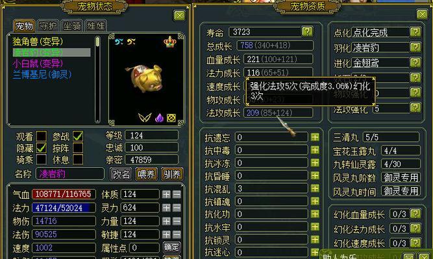Increase 灵力 with its plus stepper
This screenshot has height=259, width=433.
click(x=166, y=208)
